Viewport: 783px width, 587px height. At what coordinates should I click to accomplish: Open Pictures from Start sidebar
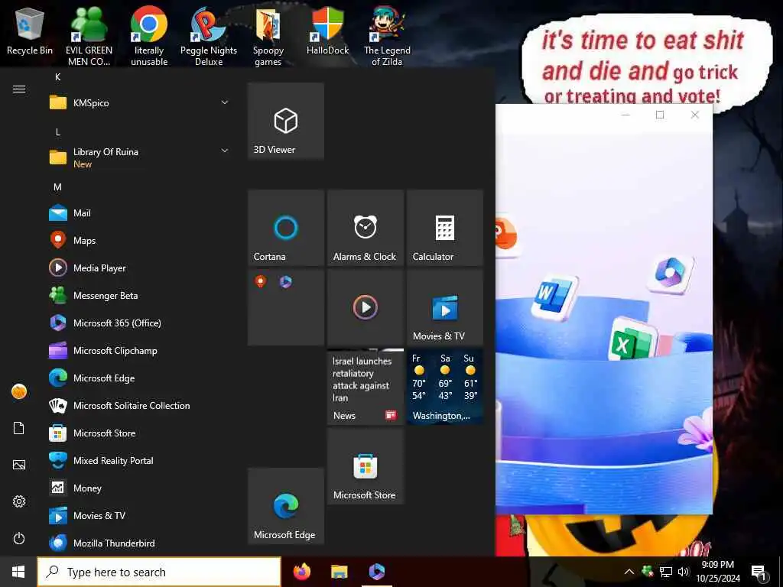[x=19, y=465]
